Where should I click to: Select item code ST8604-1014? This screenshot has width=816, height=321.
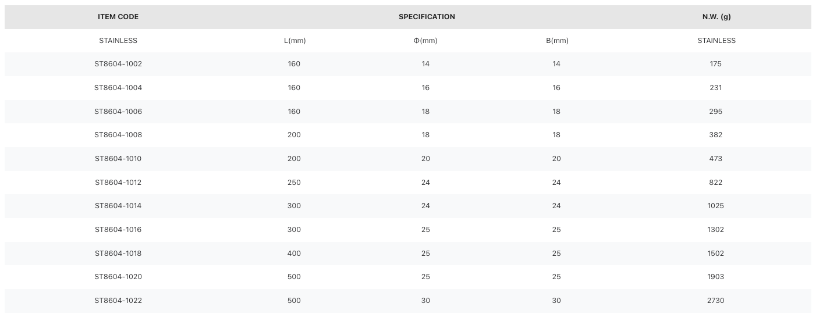coord(118,206)
